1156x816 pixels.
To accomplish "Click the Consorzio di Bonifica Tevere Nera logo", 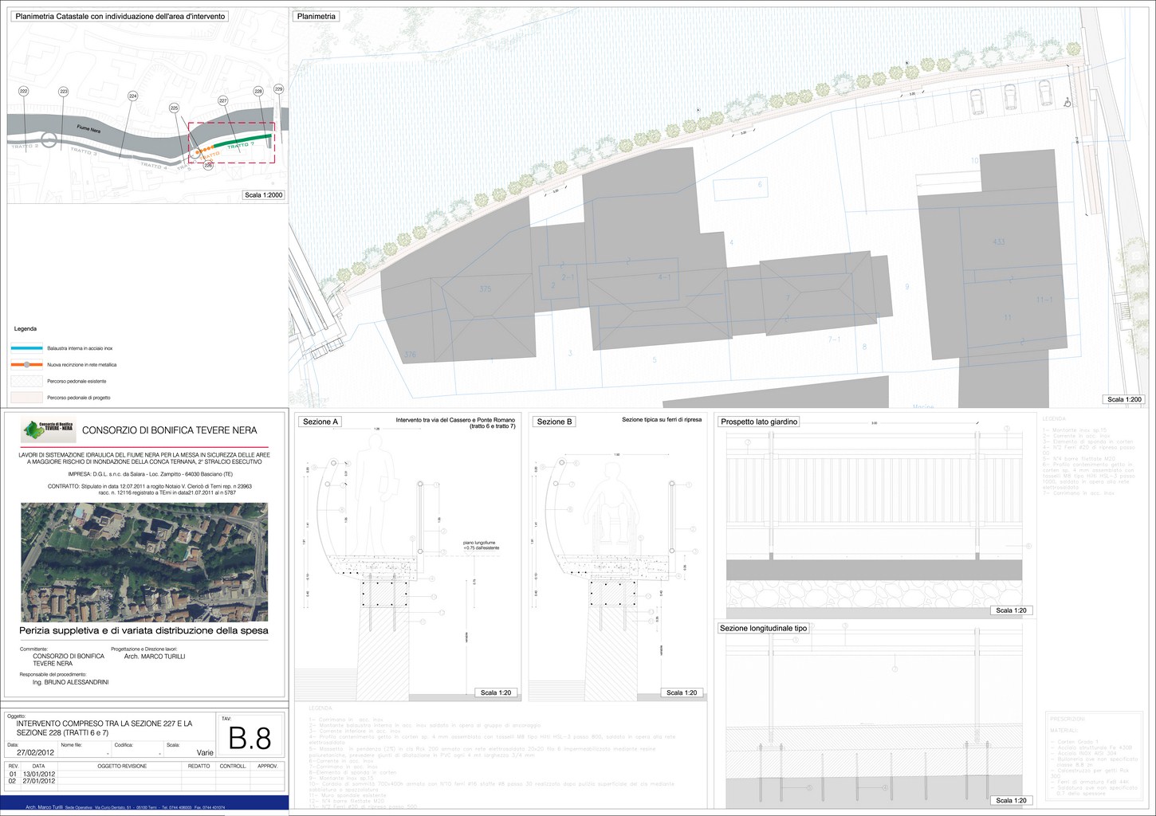I will click(48, 430).
